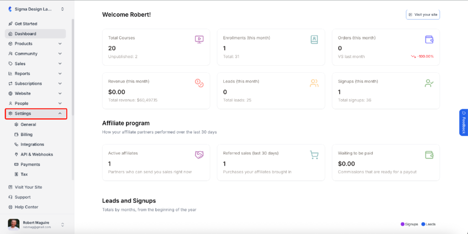Click the Help Center lifebuoy icon
Viewport: 468px width, 234px height.
pyautogui.click(x=11, y=207)
